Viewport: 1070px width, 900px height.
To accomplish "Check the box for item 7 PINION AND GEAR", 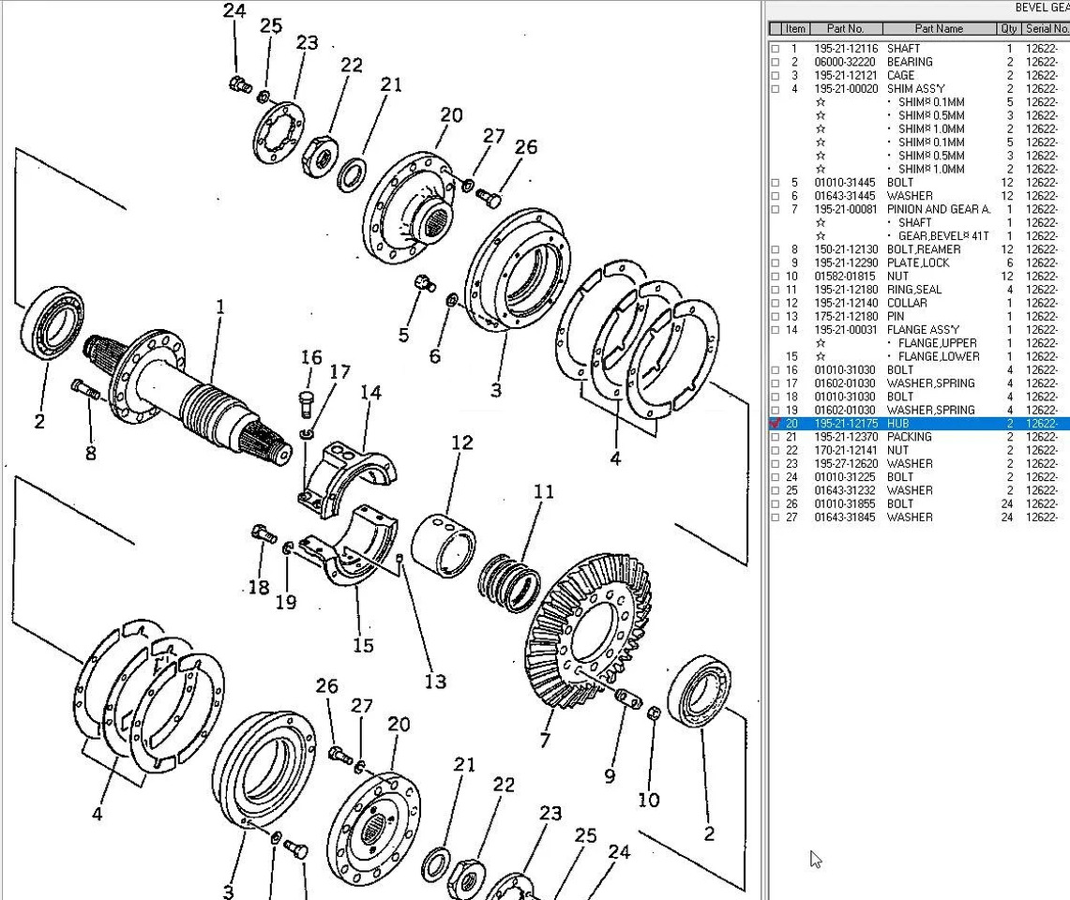I will 775,209.
